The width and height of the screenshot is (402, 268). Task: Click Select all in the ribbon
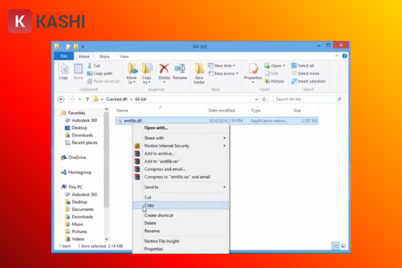303,66
